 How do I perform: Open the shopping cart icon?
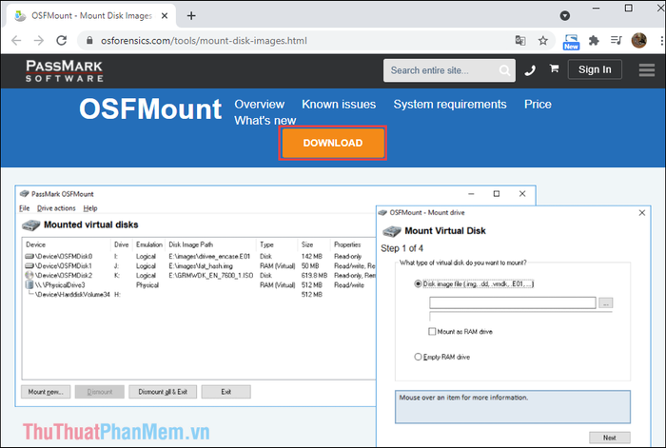pyautogui.click(x=554, y=68)
